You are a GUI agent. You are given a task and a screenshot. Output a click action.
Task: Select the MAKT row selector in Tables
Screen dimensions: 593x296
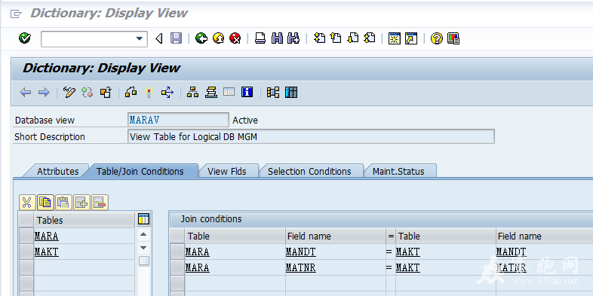pyautogui.click(x=26, y=252)
